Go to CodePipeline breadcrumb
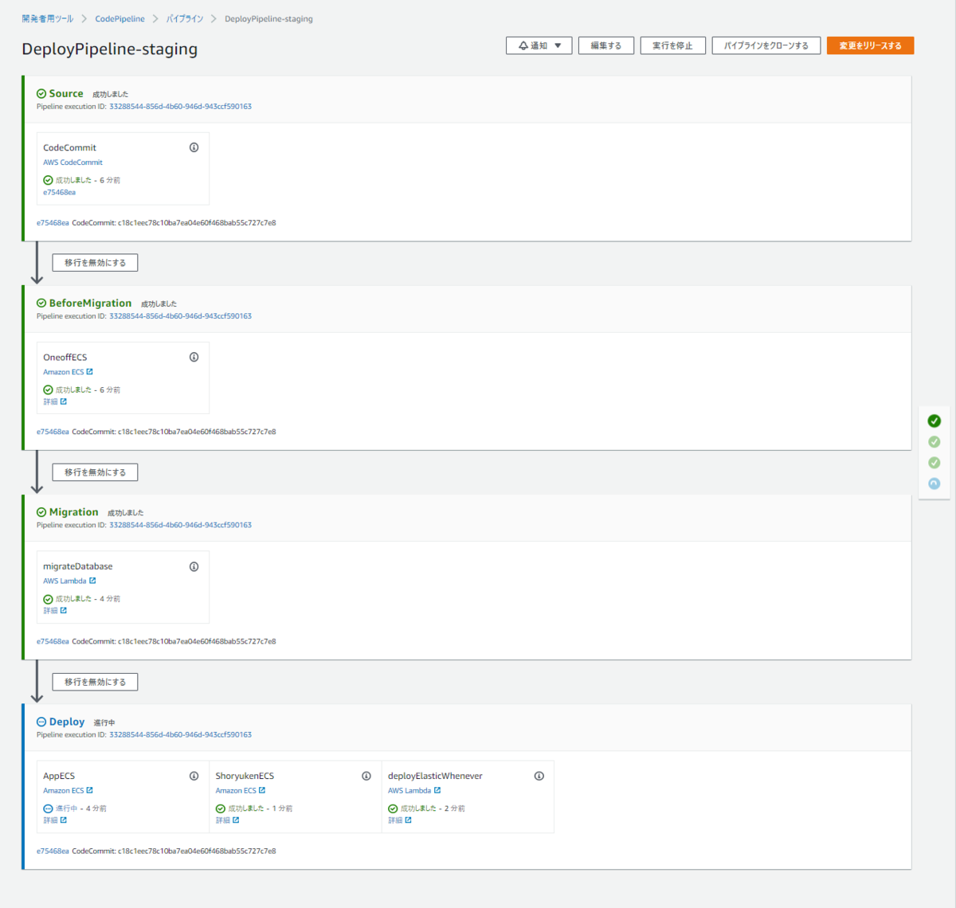The height and width of the screenshot is (908, 956). [120, 18]
